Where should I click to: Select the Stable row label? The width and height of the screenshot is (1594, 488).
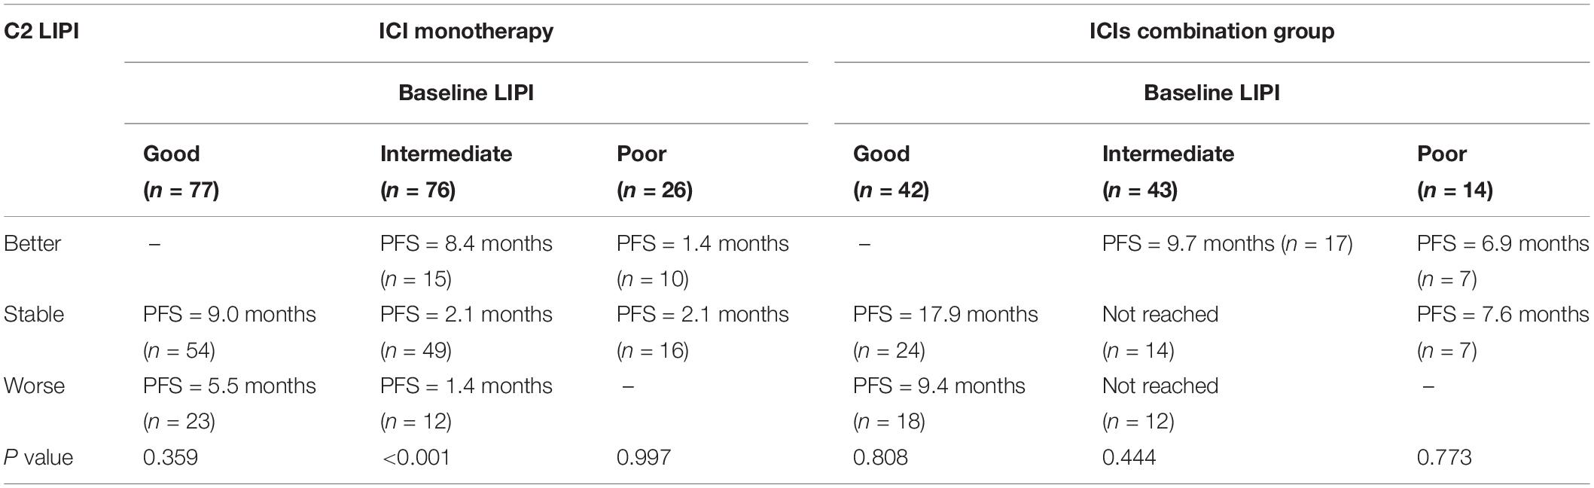pos(34,314)
